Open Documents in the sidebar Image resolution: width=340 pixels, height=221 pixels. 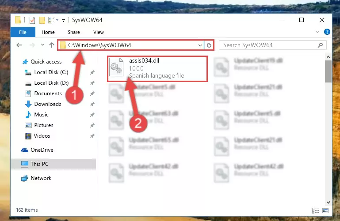[48, 94]
